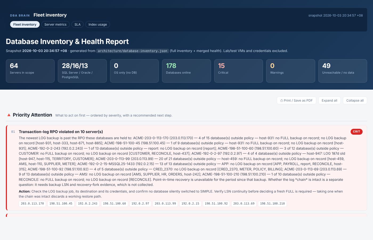The height and width of the screenshot is (240, 373).
Task: Click the Print / Save as PDF button
Action: [x=297, y=101]
